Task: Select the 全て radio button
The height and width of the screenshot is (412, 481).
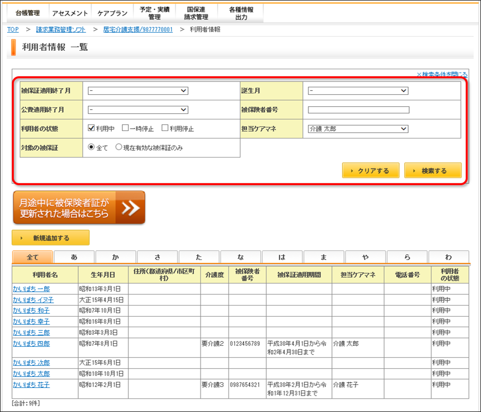Action: (x=91, y=147)
